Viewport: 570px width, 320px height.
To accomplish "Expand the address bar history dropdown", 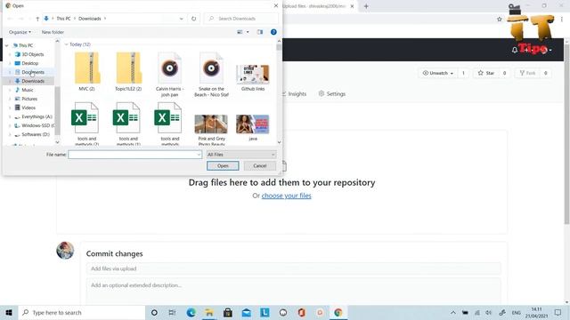I will click(x=181, y=19).
